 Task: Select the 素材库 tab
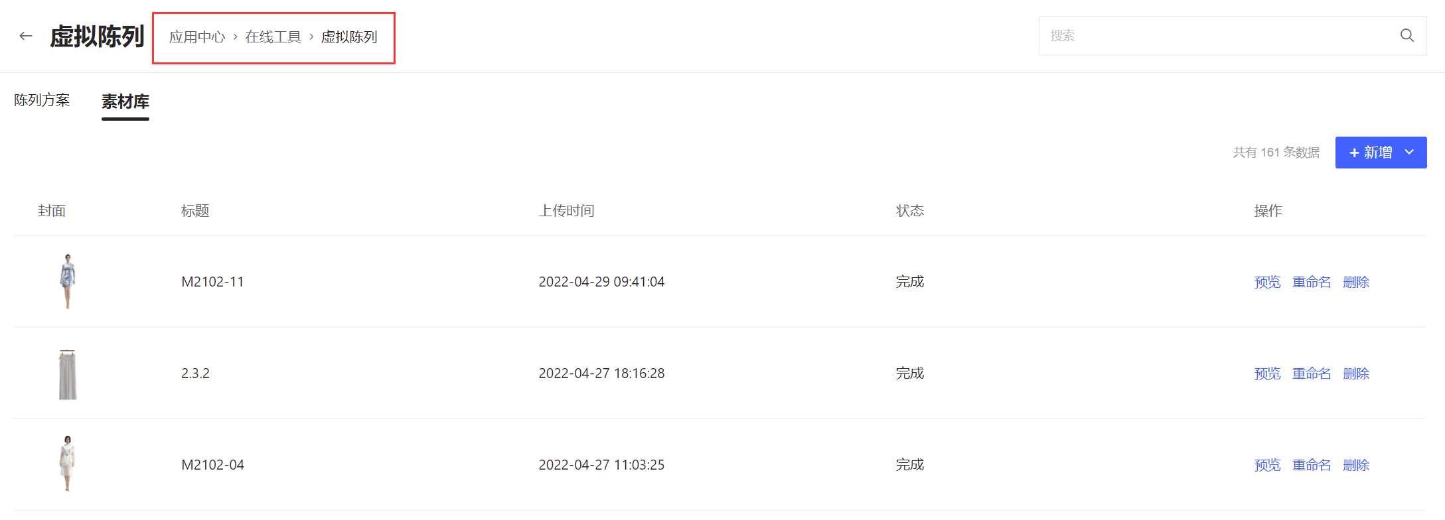pos(125,101)
